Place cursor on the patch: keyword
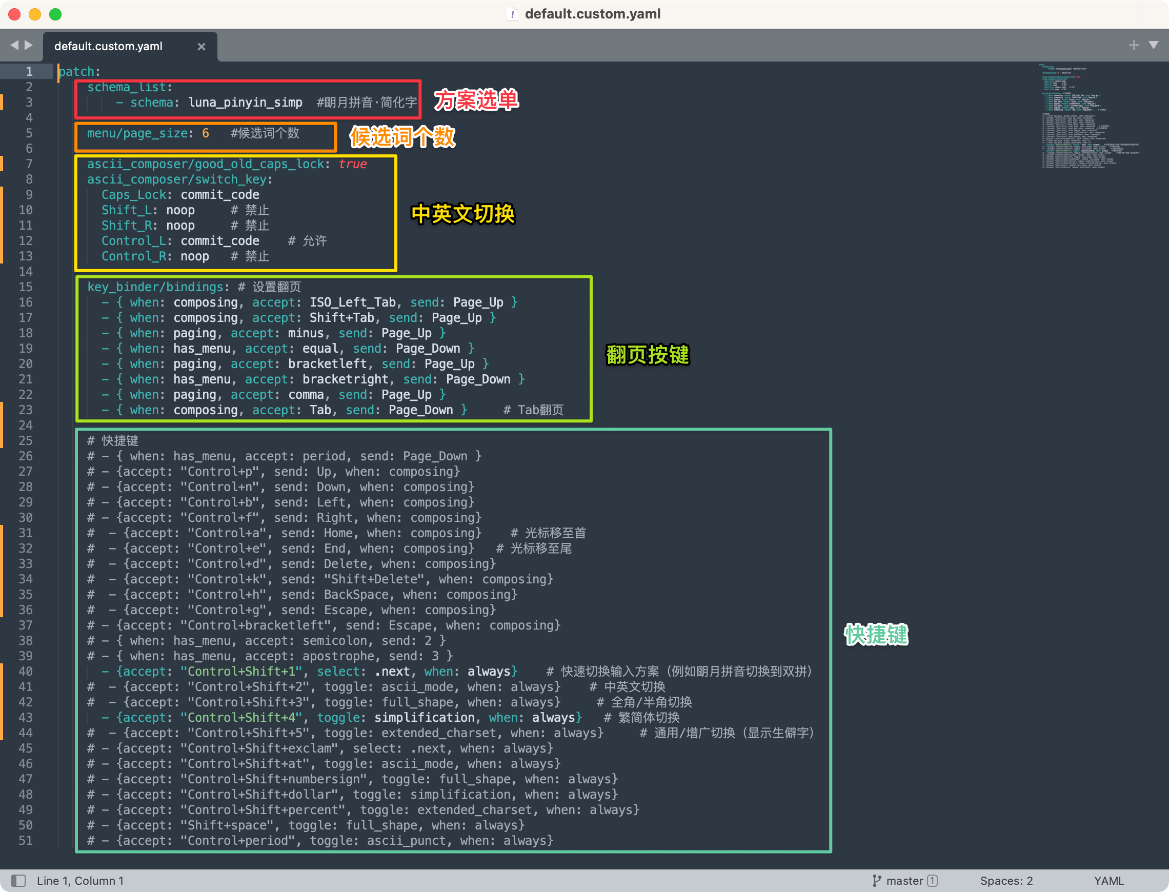 click(79, 72)
